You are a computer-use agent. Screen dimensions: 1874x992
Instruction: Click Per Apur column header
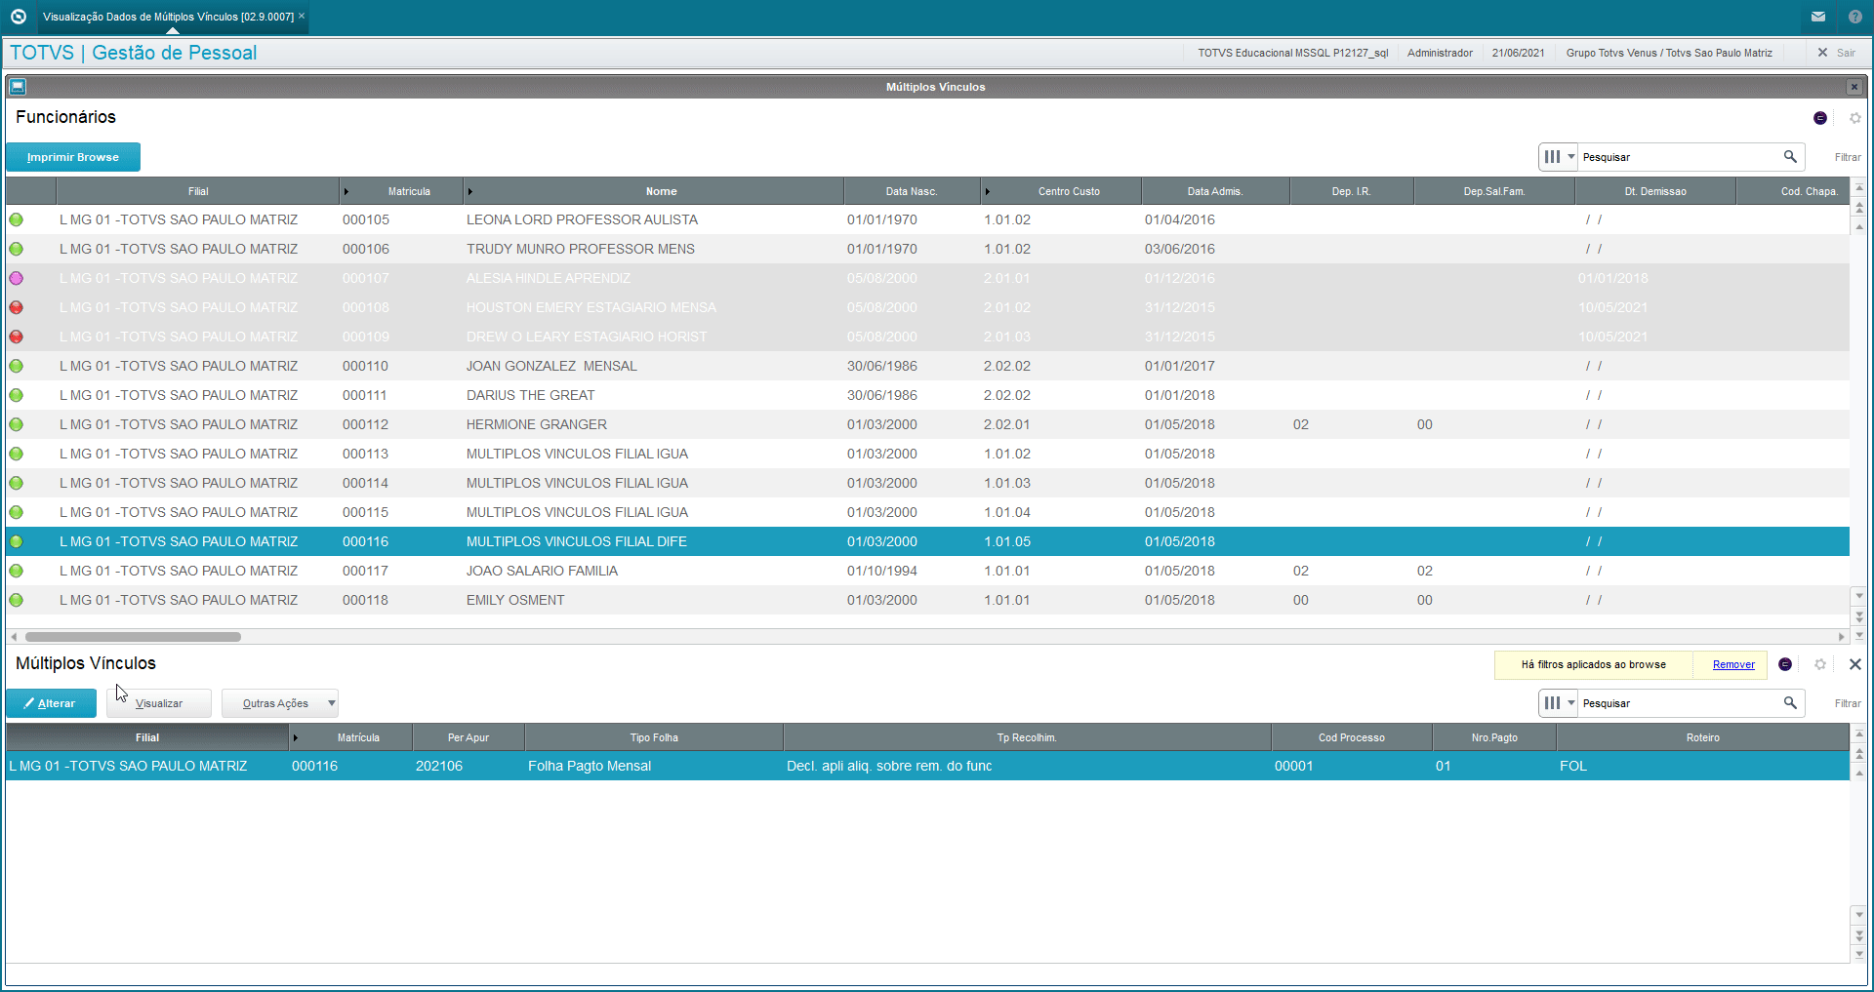coord(468,737)
